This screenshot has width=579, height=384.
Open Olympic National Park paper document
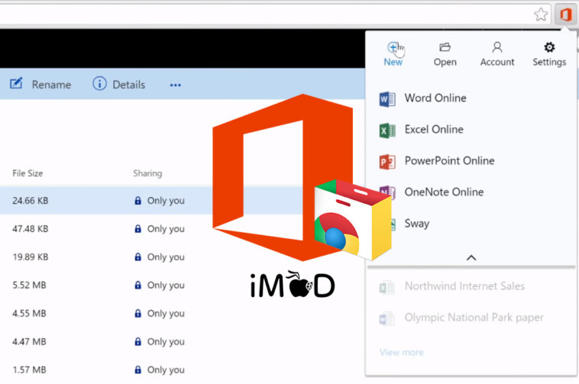(474, 318)
